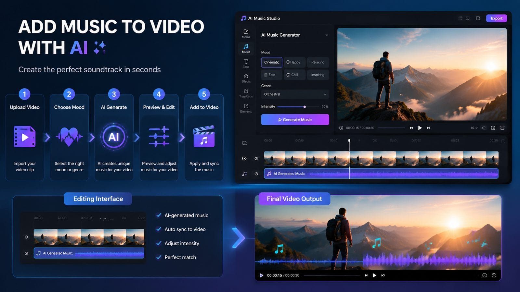Click the Adjust intensity checkmark

point(159,243)
